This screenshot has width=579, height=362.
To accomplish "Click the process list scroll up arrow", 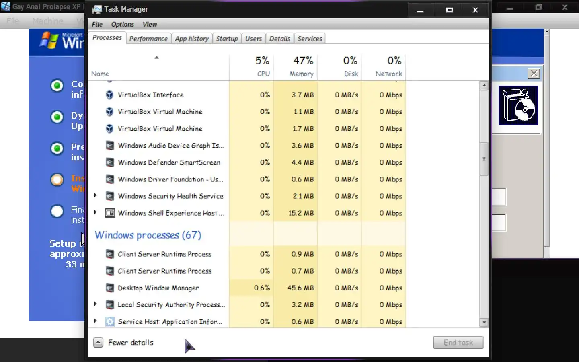I will point(484,86).
